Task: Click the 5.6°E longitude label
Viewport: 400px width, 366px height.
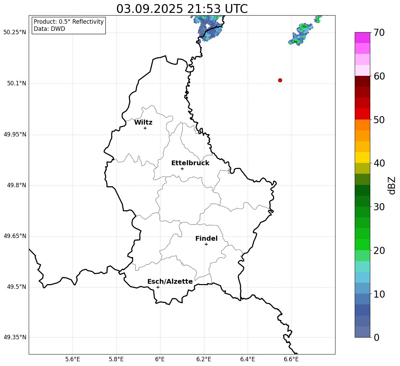Action: (73, 359)
